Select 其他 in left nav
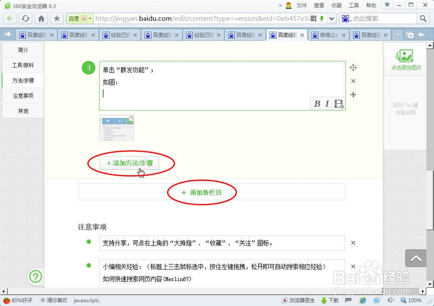Screen dimensions: 434x306 [x=23, y=111]
